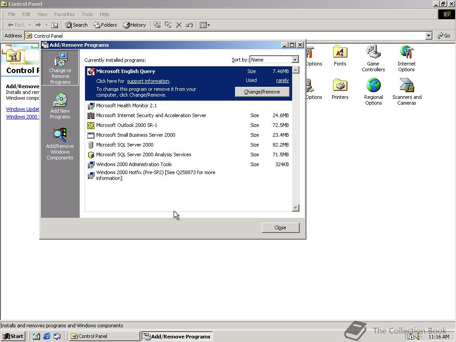Image resolution: width=456 pixels, height=342 pixels.
Task: Click the volume icon in system tray
Action: pos(418,337)
